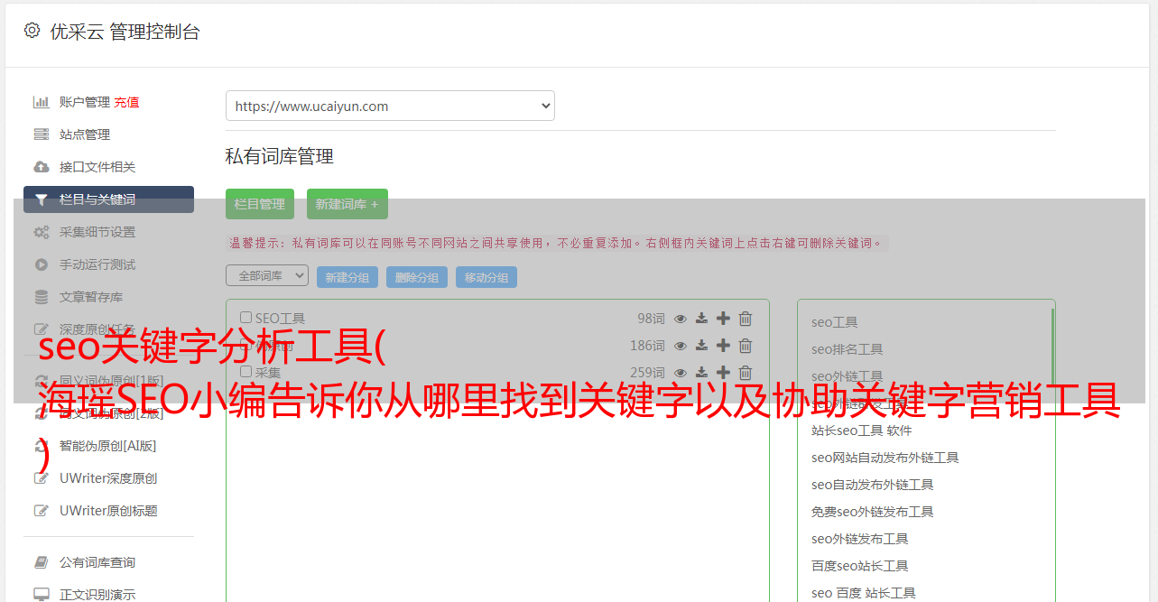The image size is (1158, 602).
Task: Click the plus icon on the 259词 row
Action: point(723,373)
